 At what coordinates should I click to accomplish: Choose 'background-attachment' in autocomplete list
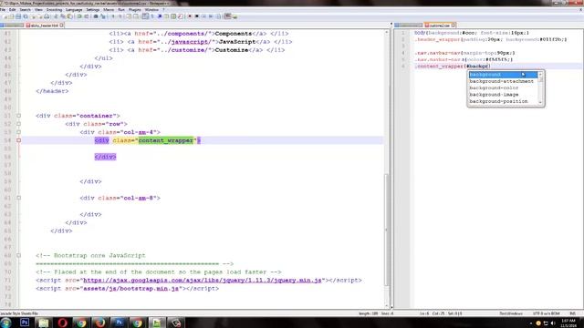(x=503, y=81)
